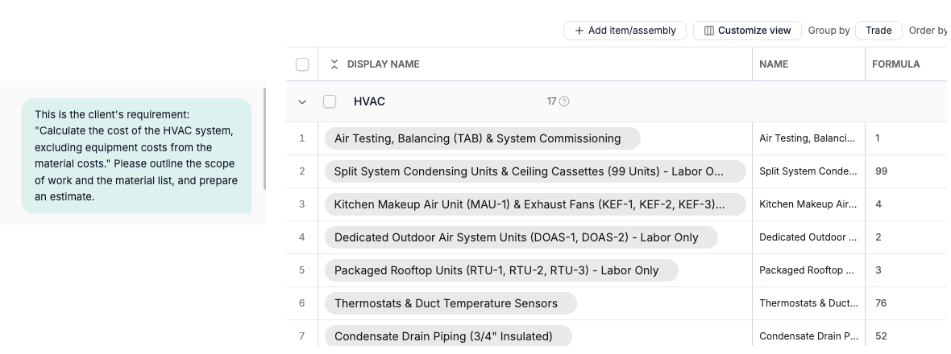Select Thermostats & Duct Temperature Sensors row
Image resolution: width=951 pixels, height=354 pixels.
click(451, 303)
